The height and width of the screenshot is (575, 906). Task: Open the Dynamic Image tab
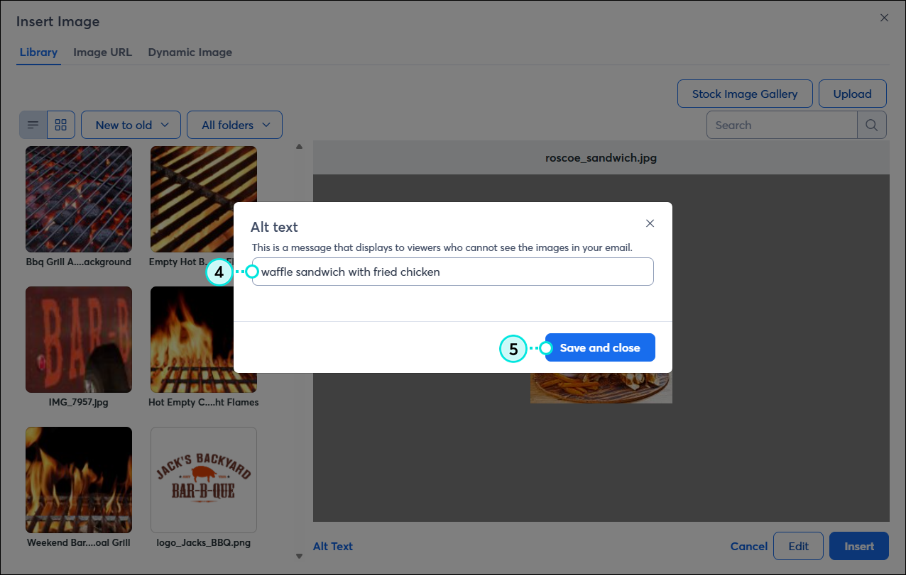(190, 52)
